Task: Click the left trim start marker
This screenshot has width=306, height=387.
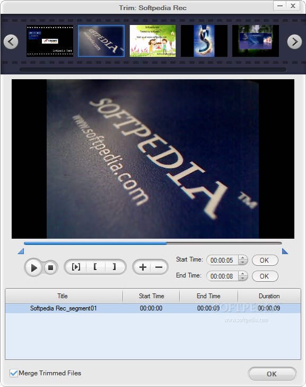Action: point(21,251)
